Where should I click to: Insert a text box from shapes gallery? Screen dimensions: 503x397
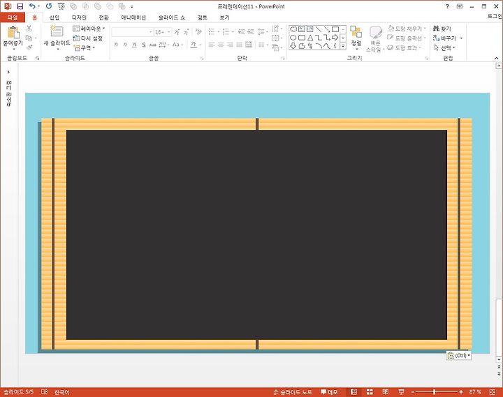click(x=302, y=29)
